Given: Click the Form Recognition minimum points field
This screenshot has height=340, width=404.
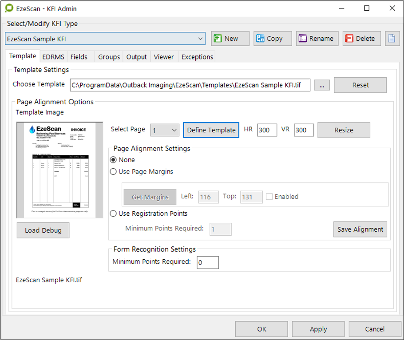Looking at the screenshot, I should point(208,262).
